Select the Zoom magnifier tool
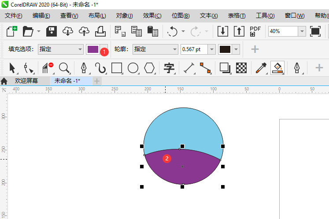The image size is (329, 219). 64,68
